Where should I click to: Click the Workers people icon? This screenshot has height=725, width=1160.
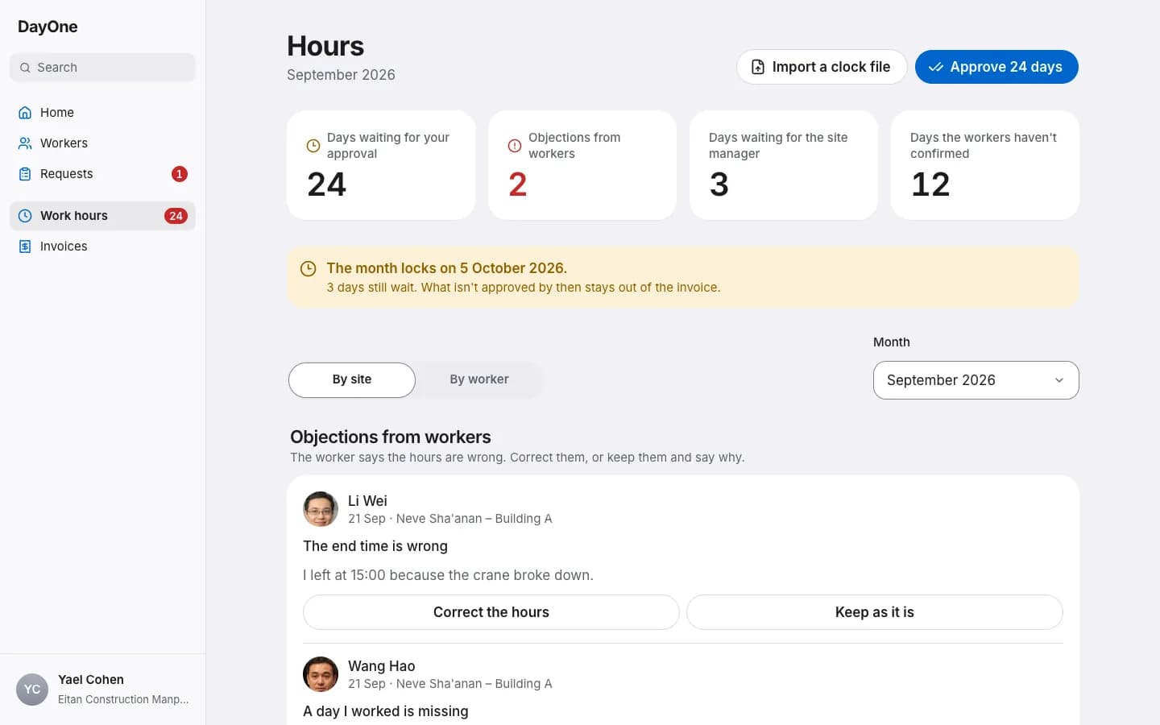(x=25, y=143)
